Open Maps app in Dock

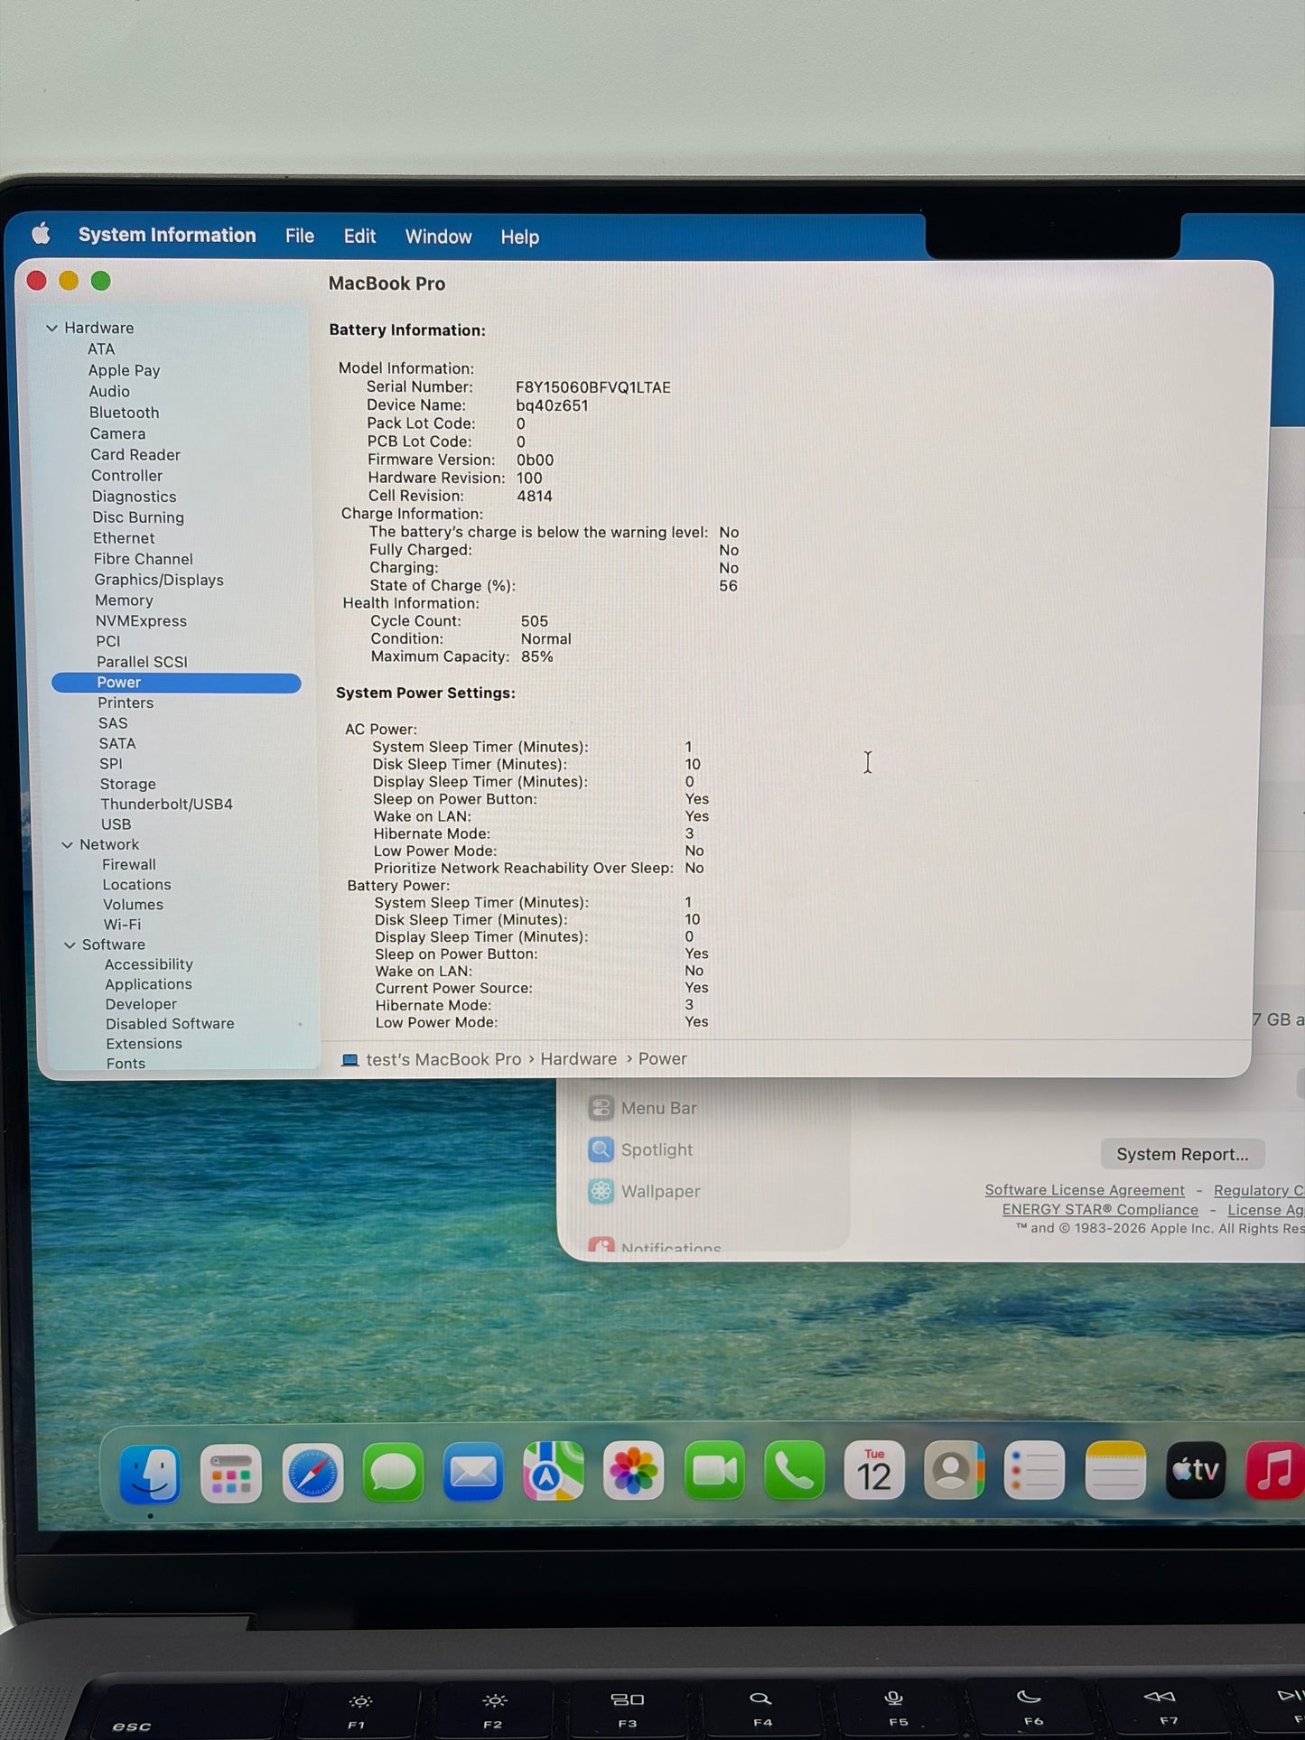tap(554, 1471)
